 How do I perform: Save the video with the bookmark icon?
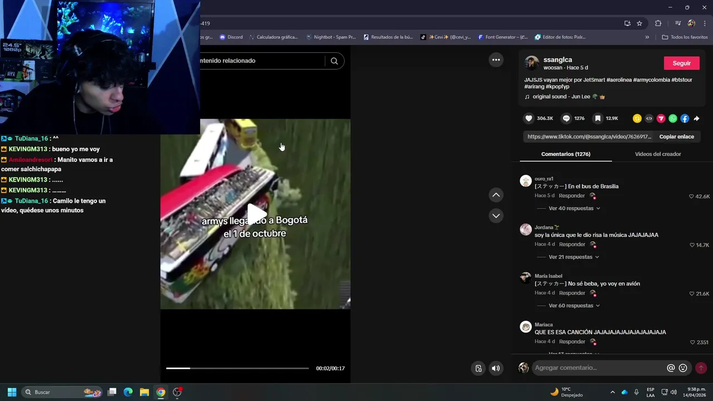598,119
